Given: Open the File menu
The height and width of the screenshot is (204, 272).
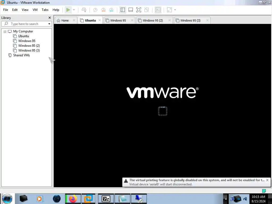Looking at the screenshot, I should (6, 10).
